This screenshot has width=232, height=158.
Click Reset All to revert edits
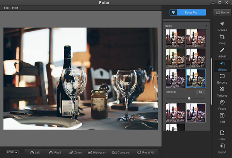[145, 152]
